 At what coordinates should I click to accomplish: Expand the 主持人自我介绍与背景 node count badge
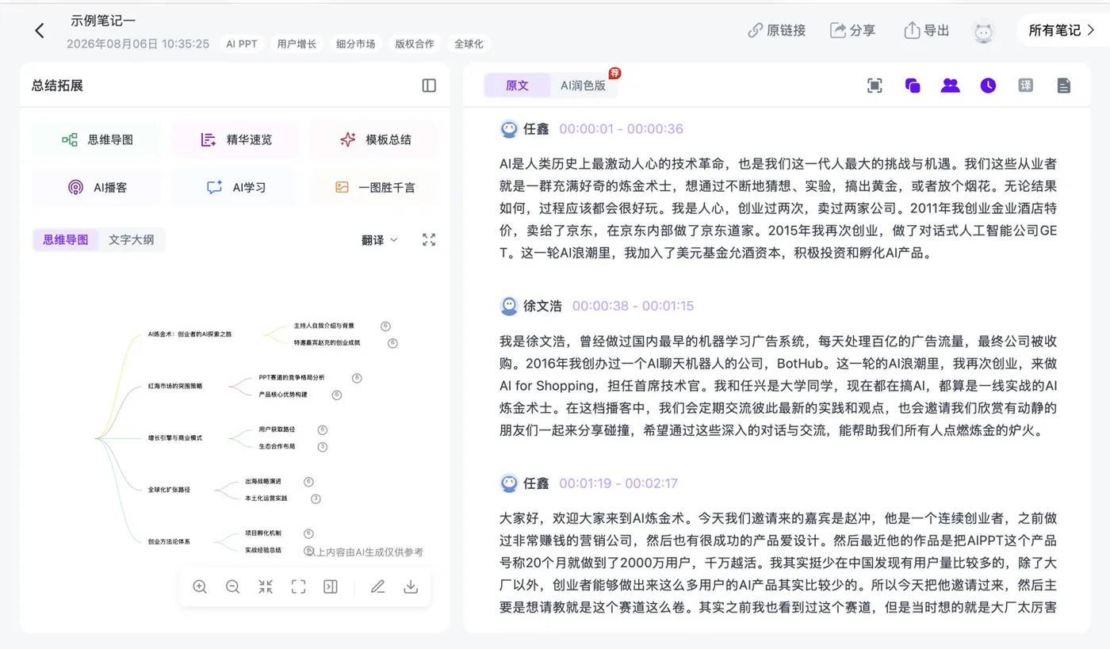point(386,326)
